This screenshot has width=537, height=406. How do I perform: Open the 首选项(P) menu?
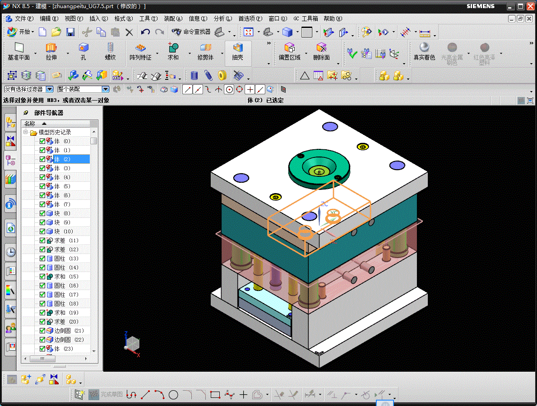[x=250, y=18]
